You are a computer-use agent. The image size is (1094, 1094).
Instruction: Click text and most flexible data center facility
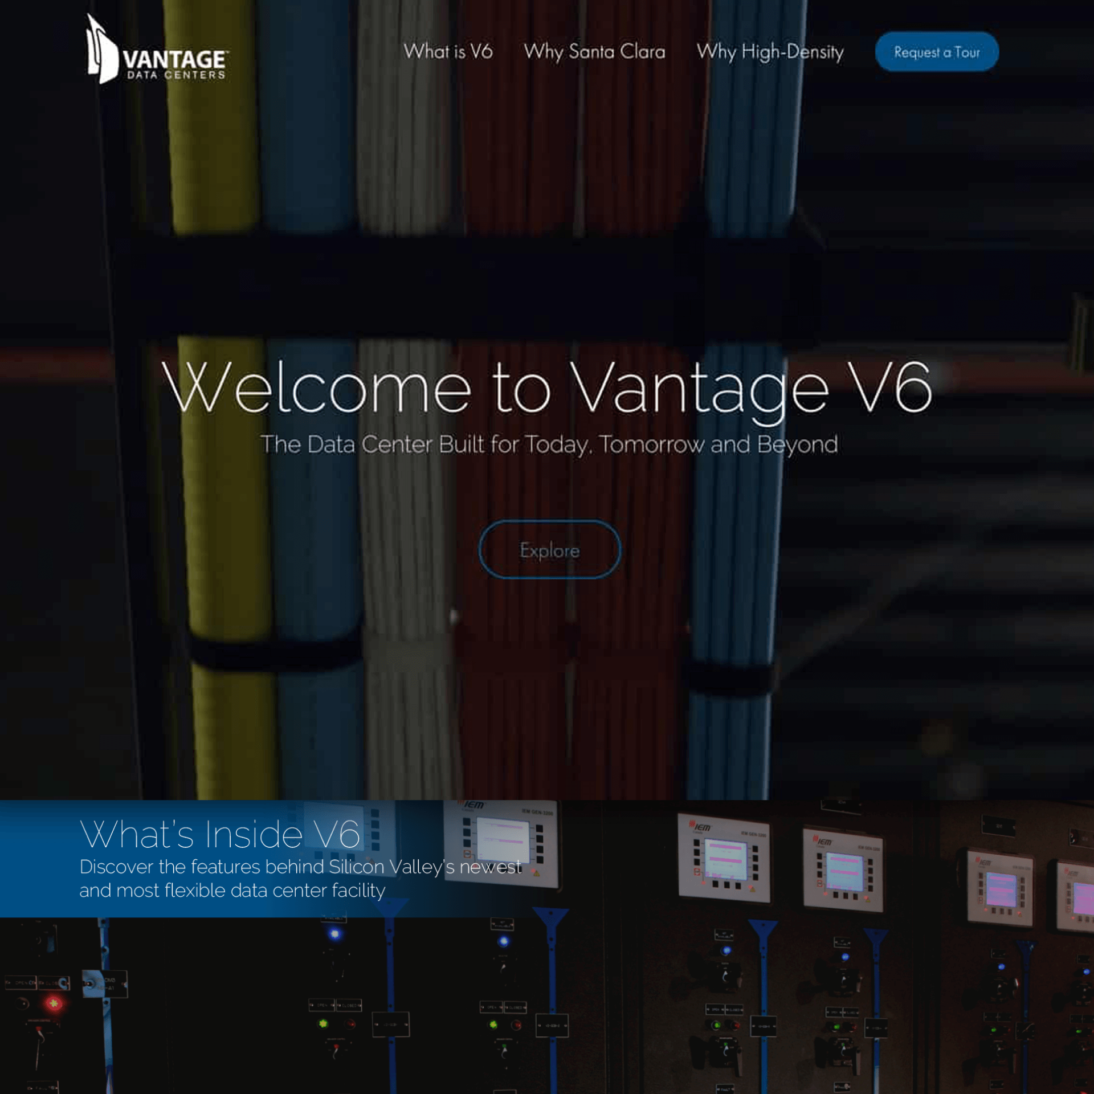[x=232, y=891]
